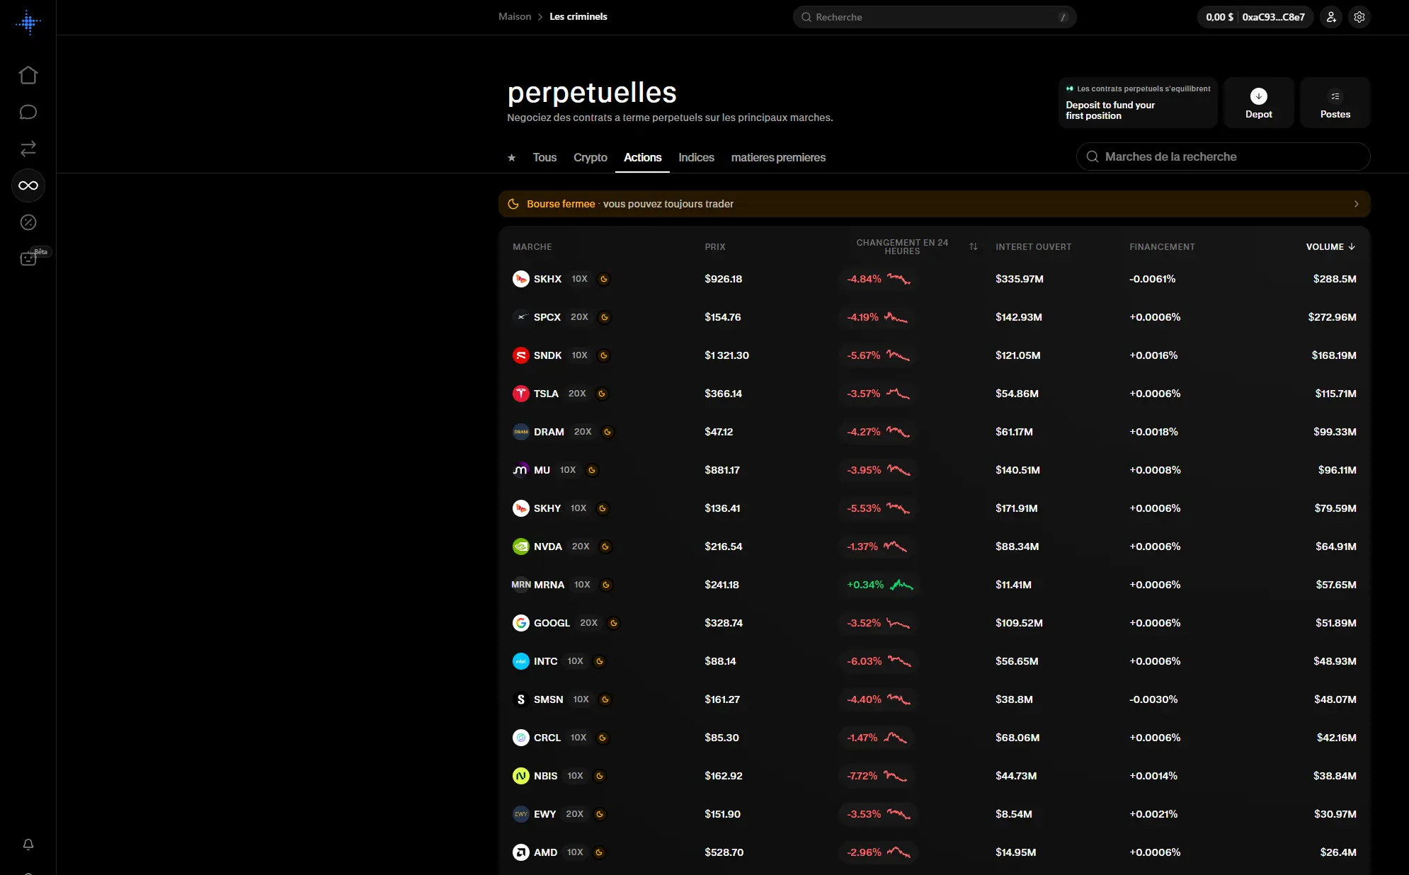This screenshot has height=875, width=1409.
Task: Open the settings gear icon
Action: pos(1359,17)
